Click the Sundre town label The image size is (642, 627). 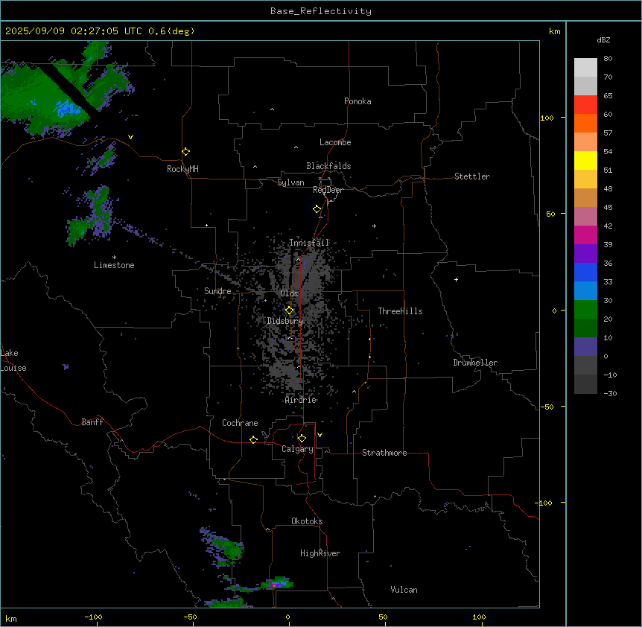tap(217, 291)
